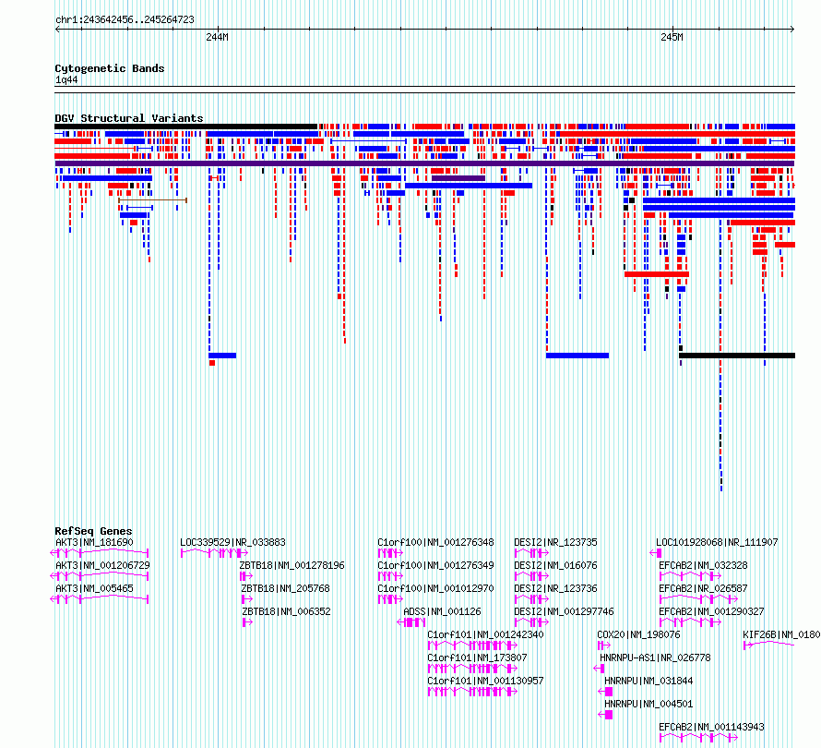Click the COX20 gene glyph
This screenshot has width=821, height=748.
point(603,645)
